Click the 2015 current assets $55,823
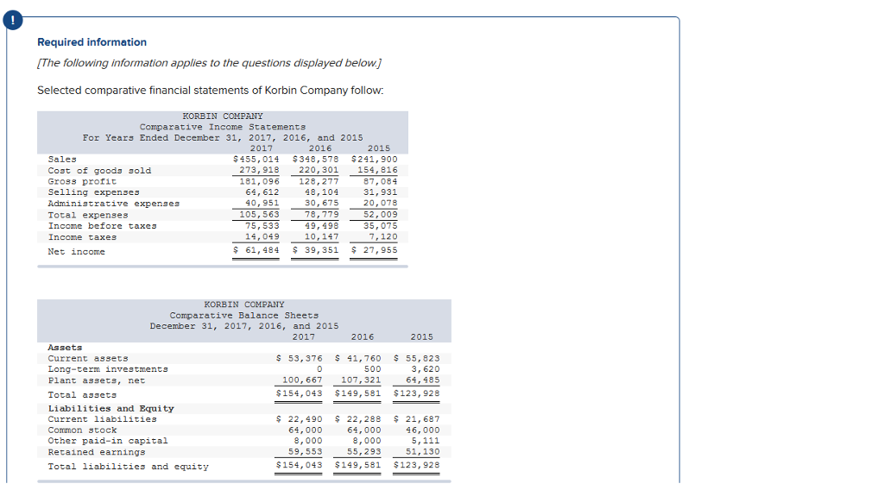884x490 pixels. (417, 358)
